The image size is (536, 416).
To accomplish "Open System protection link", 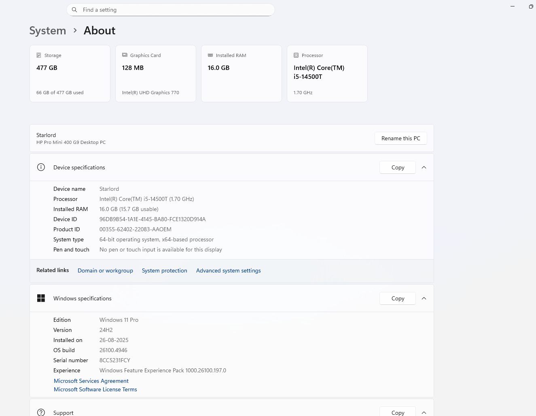I will [165, 270].
